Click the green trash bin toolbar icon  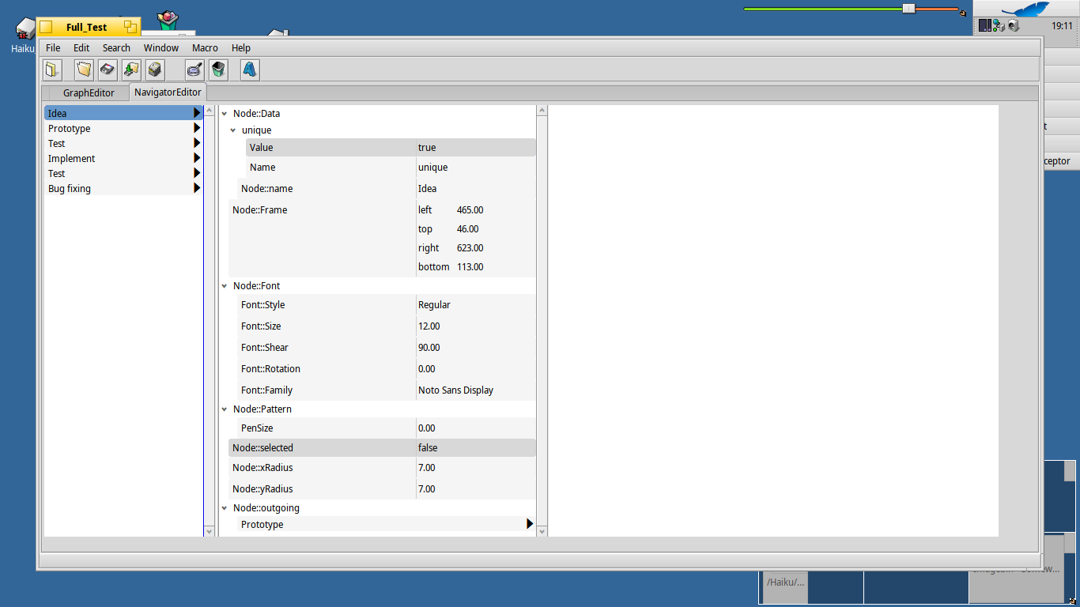tap(218, 70)
